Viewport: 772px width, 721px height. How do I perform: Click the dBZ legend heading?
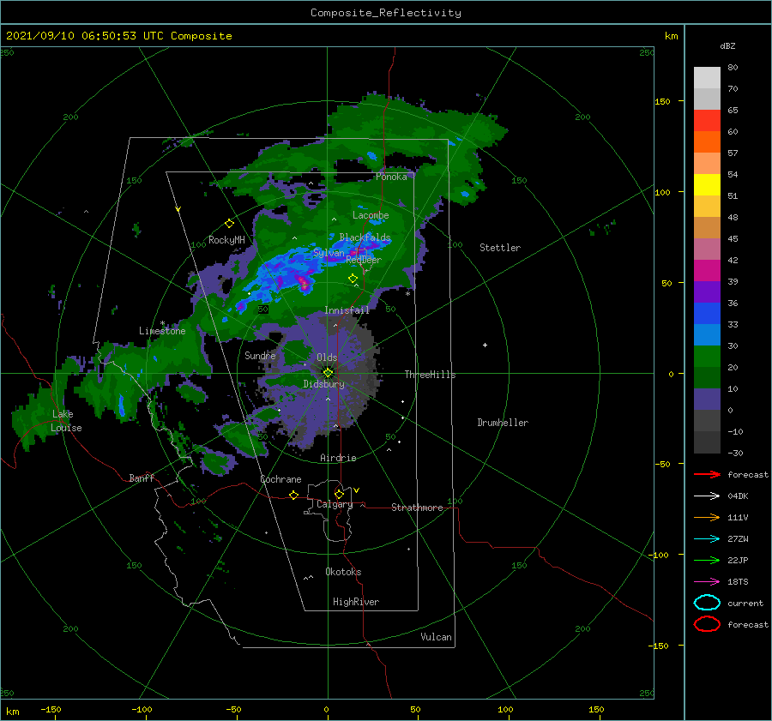(x=727, y=45)
